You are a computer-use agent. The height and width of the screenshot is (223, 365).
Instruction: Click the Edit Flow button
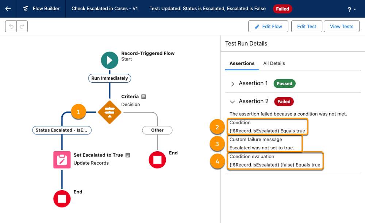pyautogui.click(x=268, y=26)
